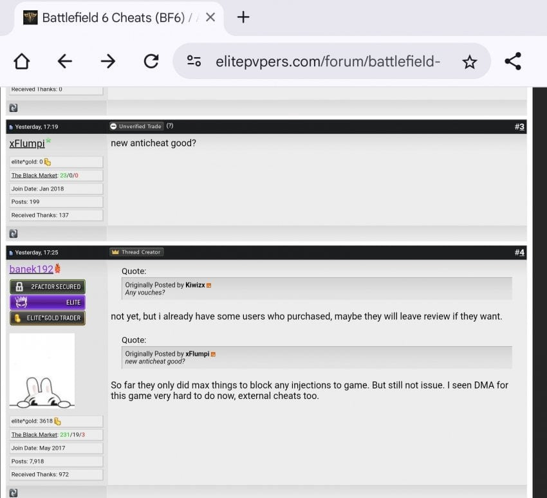The height and width of the screenshot is (498, 547).
Task: Click text "Posts: 7,918"
Action: coord(28,461)
